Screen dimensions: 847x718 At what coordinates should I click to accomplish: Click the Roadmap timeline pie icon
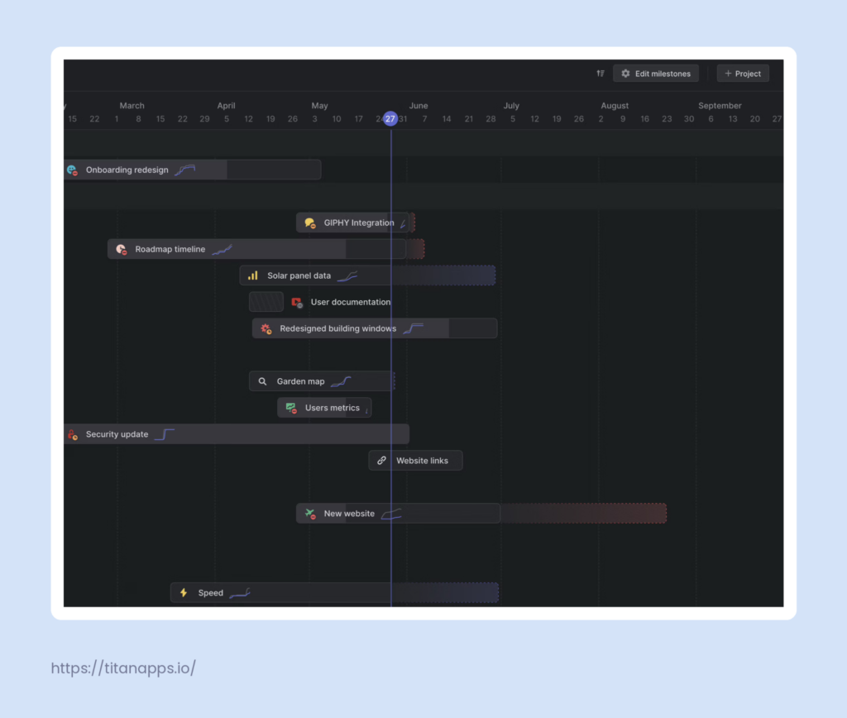(121, 250)
